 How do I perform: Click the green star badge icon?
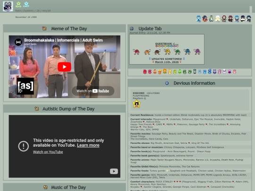tap(18, 5)
